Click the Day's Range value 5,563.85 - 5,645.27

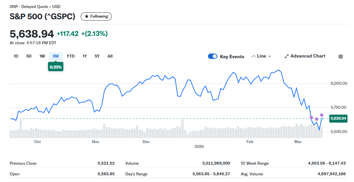tap(211, 174)
